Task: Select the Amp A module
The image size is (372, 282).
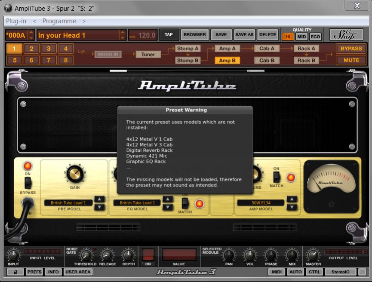Action: pyautogui.click(x=227, y=49)
